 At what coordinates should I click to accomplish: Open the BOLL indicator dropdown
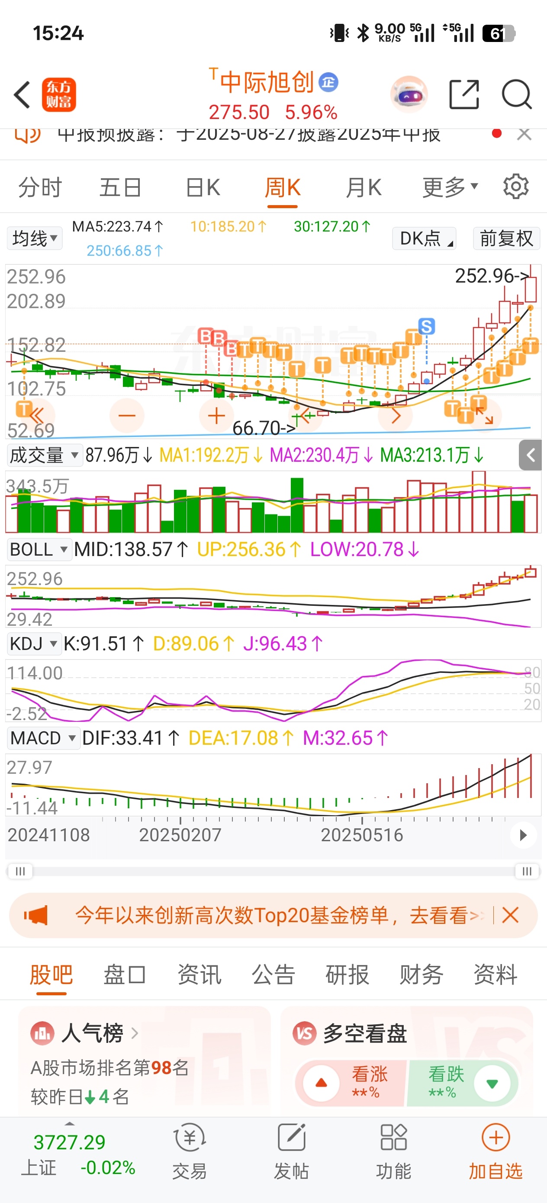point(39,549)
